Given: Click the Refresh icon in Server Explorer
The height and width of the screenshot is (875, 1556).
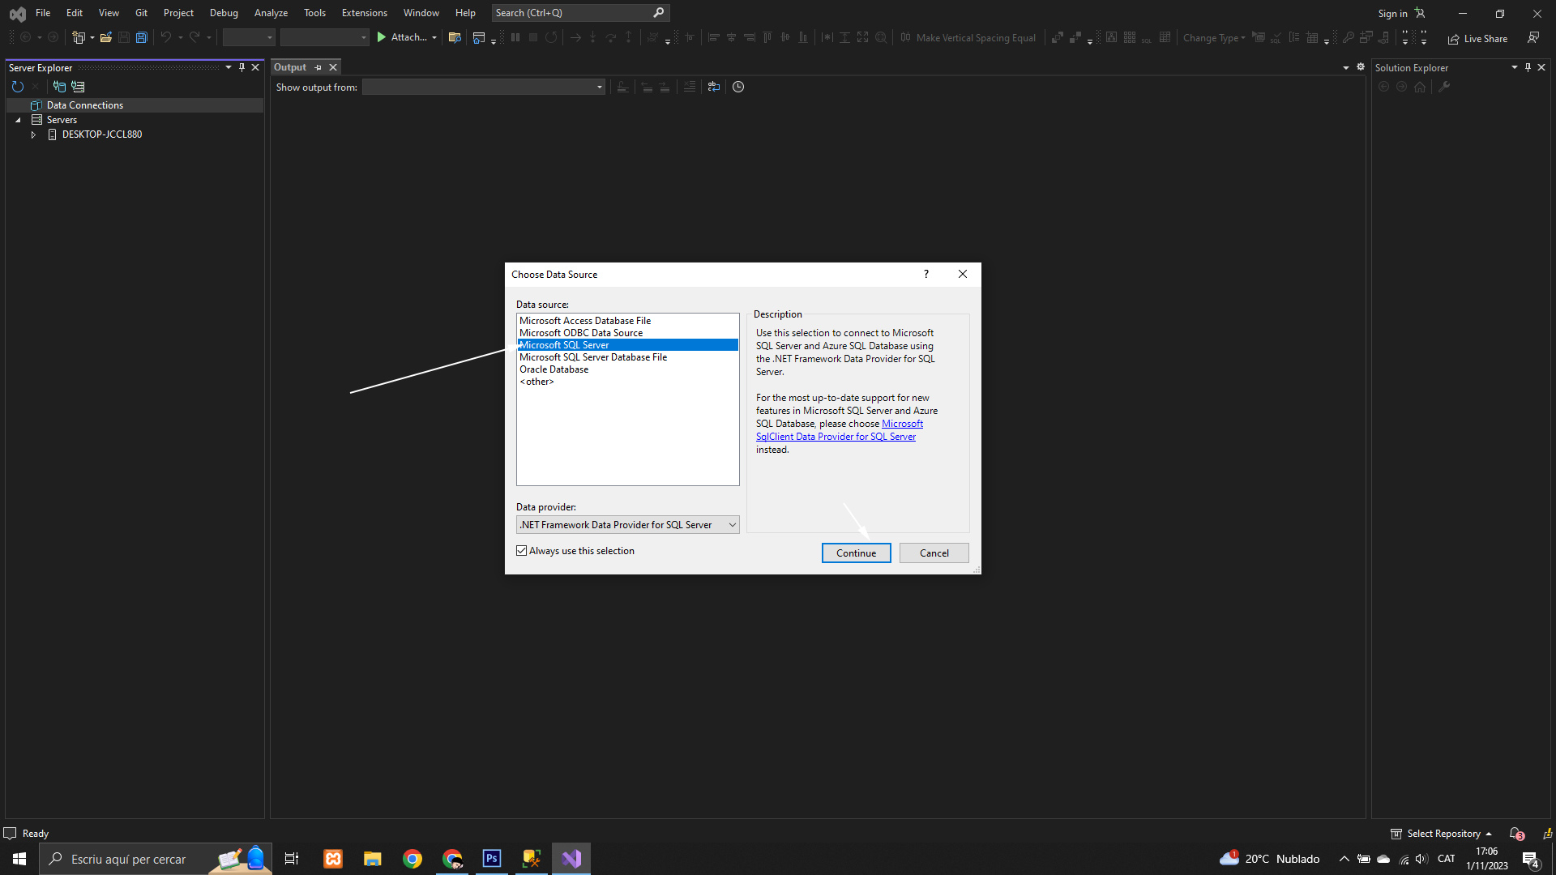Looking at the screenshot, I should point(18,87).
